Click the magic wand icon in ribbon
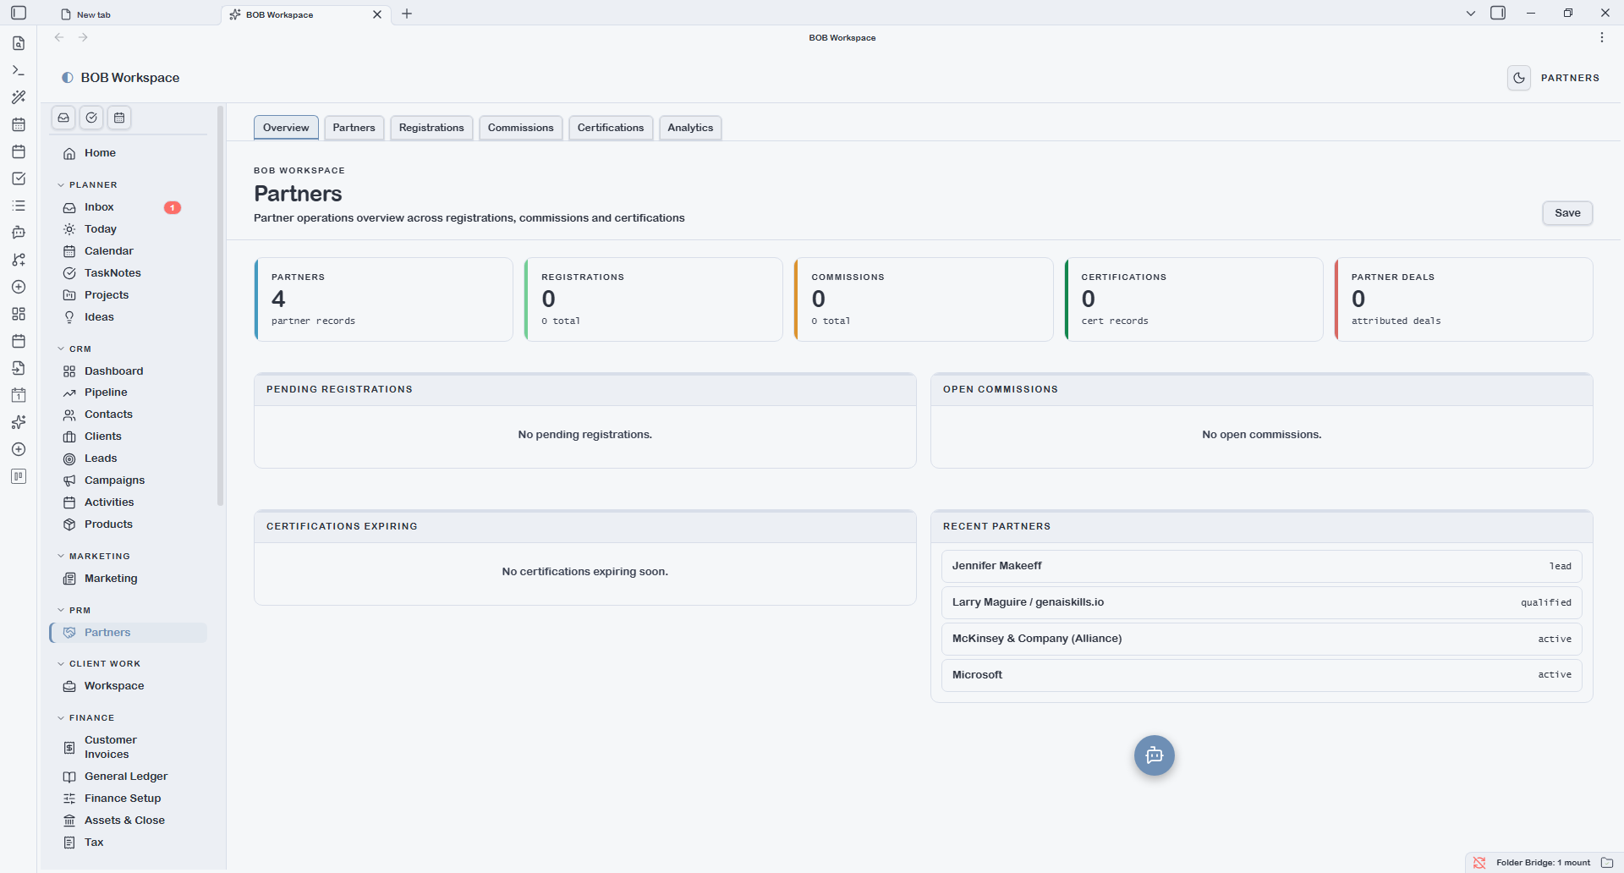Screen dimensions: 1624x873 pyautogui.click(x=19, y=97)
